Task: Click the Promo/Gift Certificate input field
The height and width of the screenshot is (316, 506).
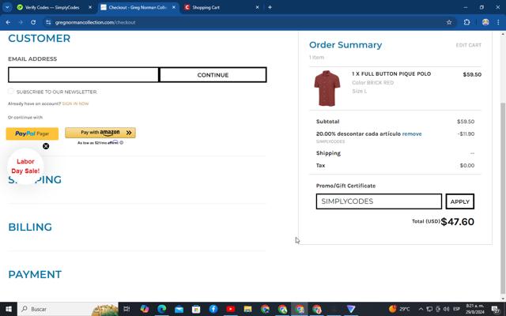Action: 379,201
